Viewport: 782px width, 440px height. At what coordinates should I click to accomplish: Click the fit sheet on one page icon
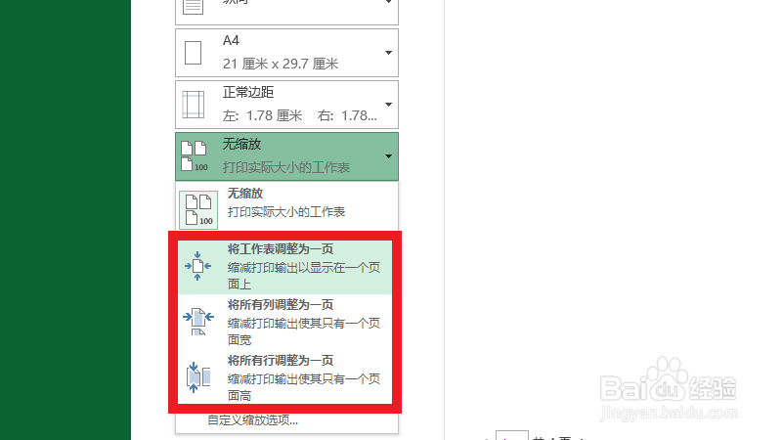pyautogui.click(x=198, y=266)
